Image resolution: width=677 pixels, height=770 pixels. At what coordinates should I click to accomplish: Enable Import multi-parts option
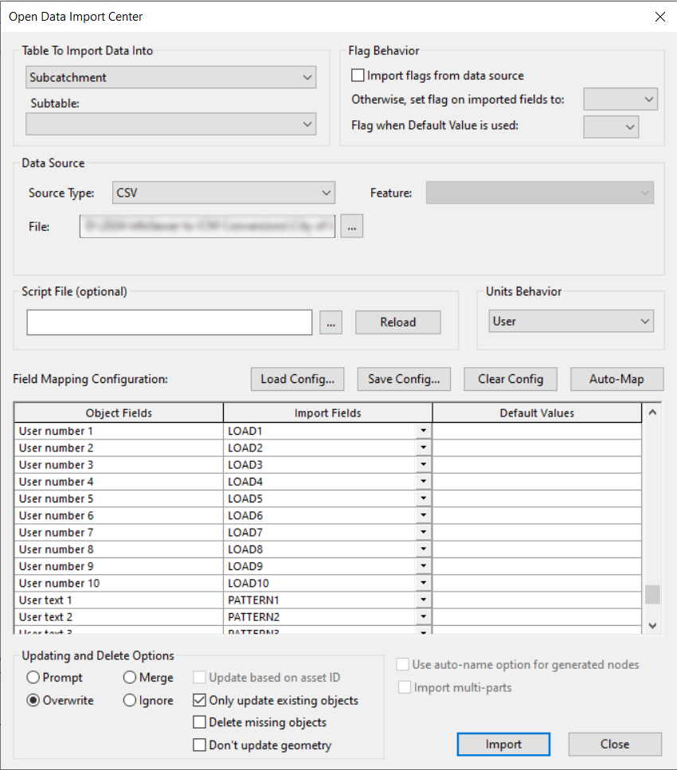(405, 687)
